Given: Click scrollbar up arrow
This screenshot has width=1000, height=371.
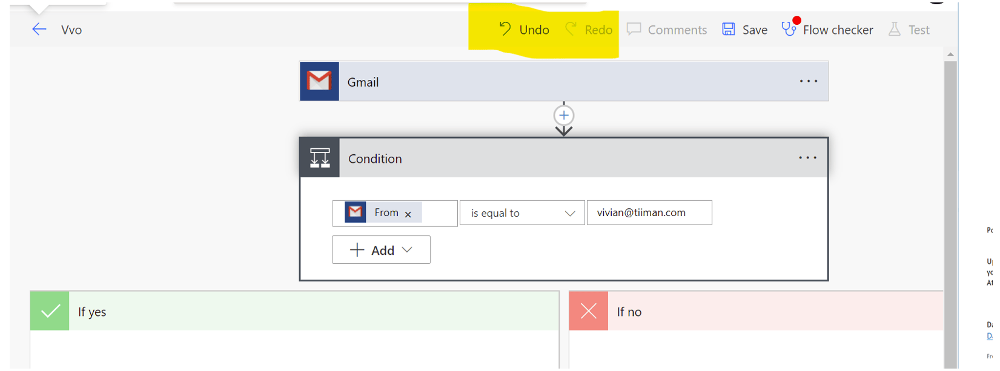Looking at the screenshot, I should point(950,54).
